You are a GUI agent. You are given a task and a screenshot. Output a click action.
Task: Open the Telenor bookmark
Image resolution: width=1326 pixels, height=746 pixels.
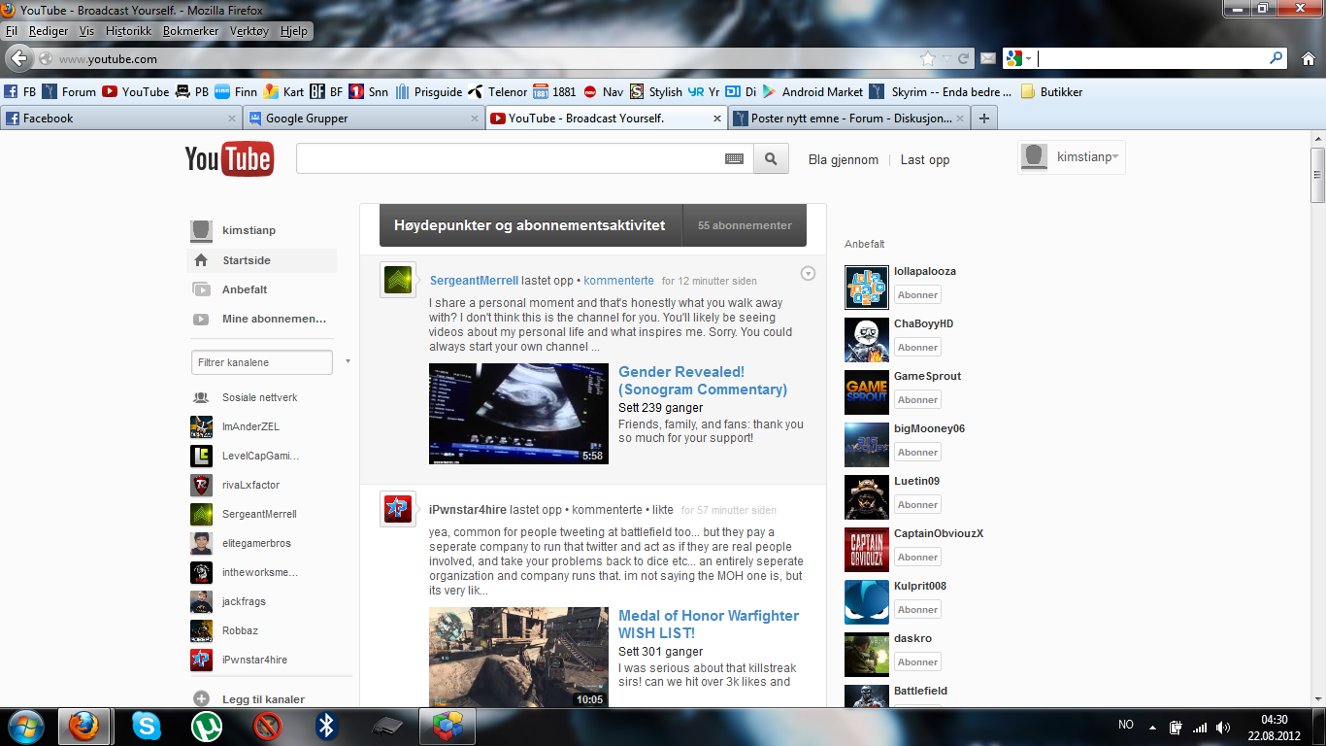498,92
